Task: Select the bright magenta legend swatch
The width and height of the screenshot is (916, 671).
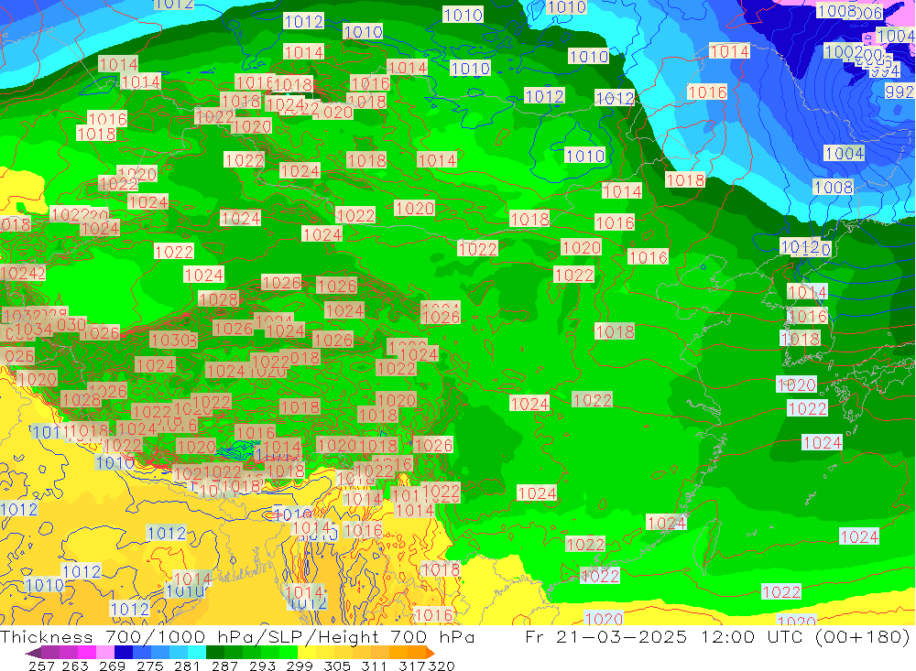Action: (x=87, y=653)
